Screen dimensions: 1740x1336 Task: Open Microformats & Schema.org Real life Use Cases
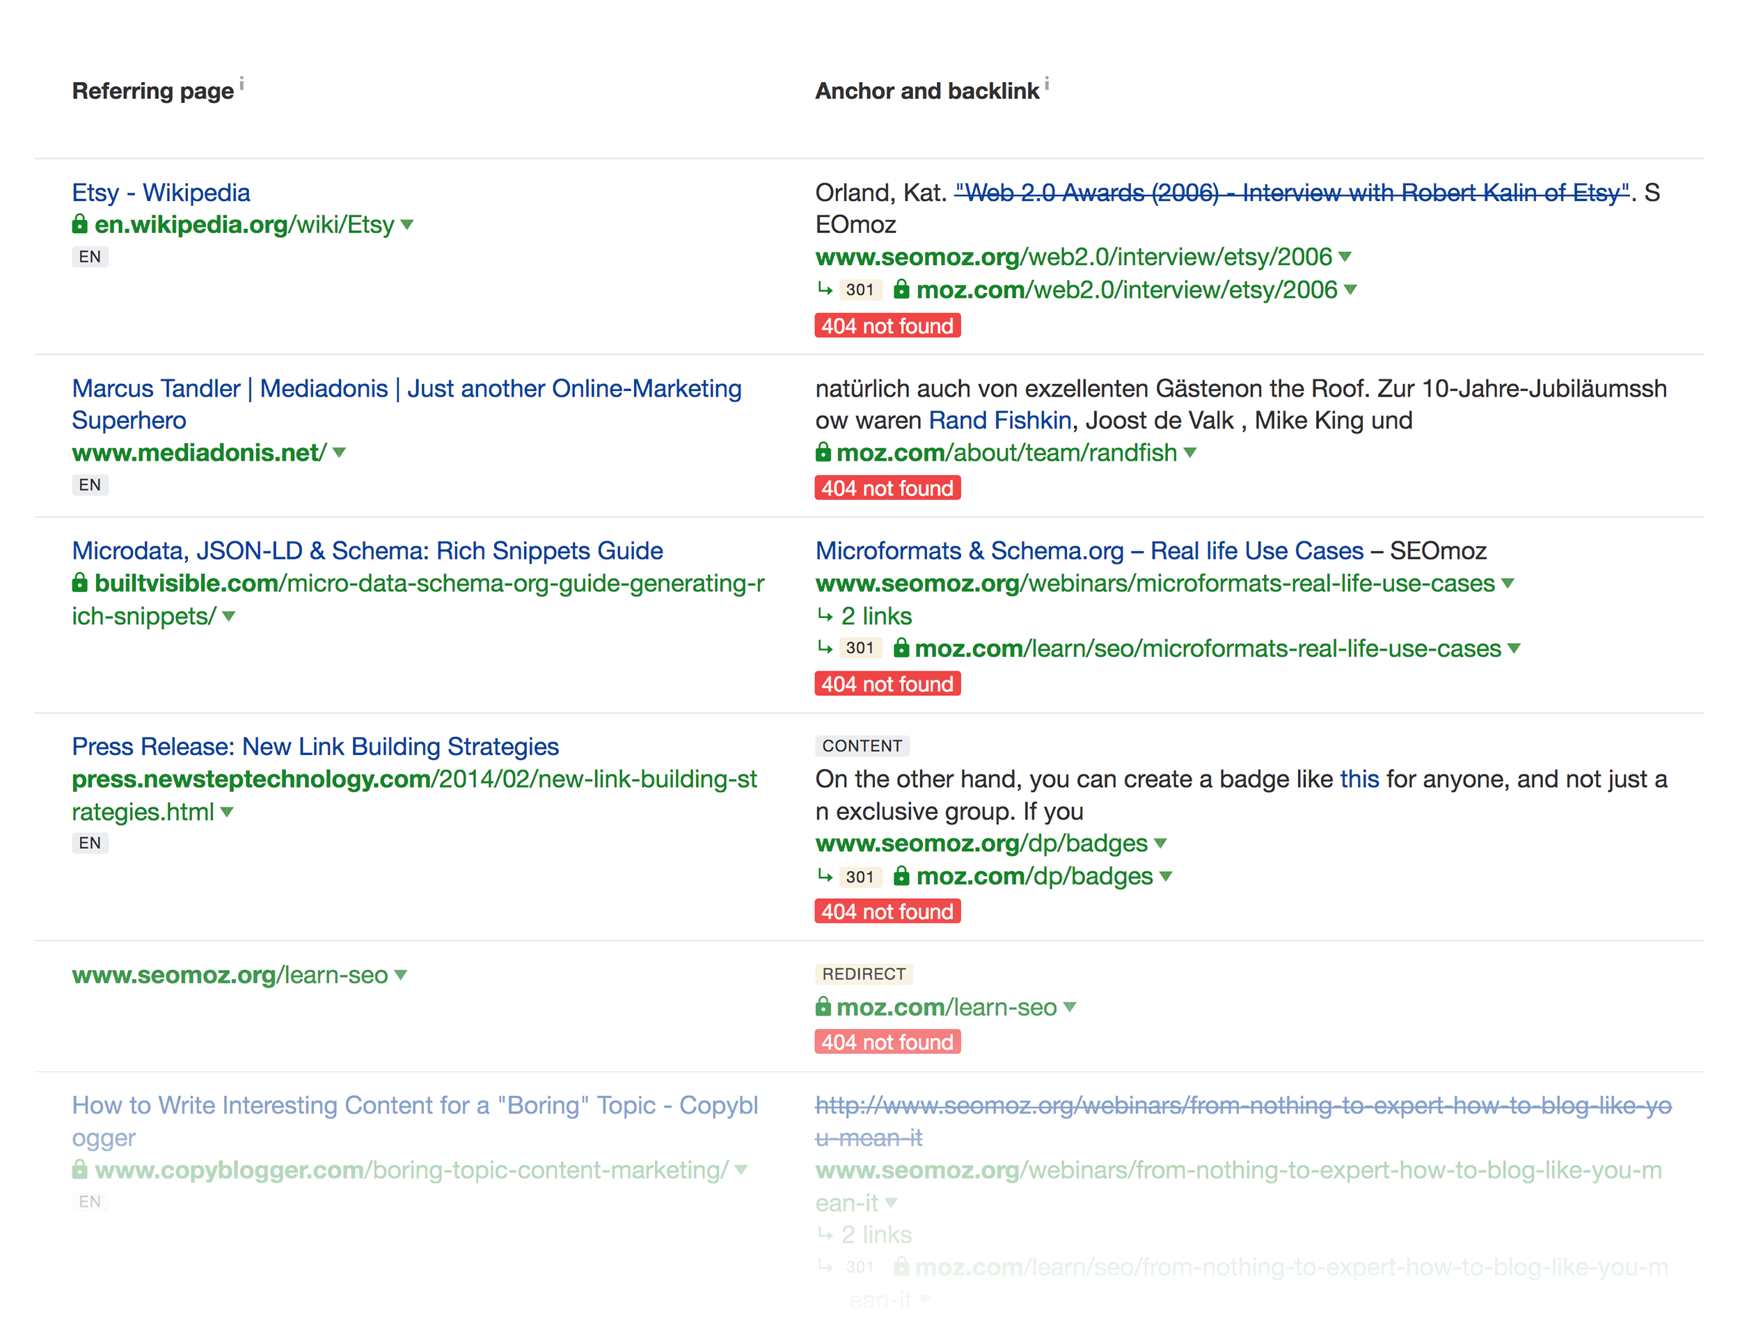tap(1089, 550)
